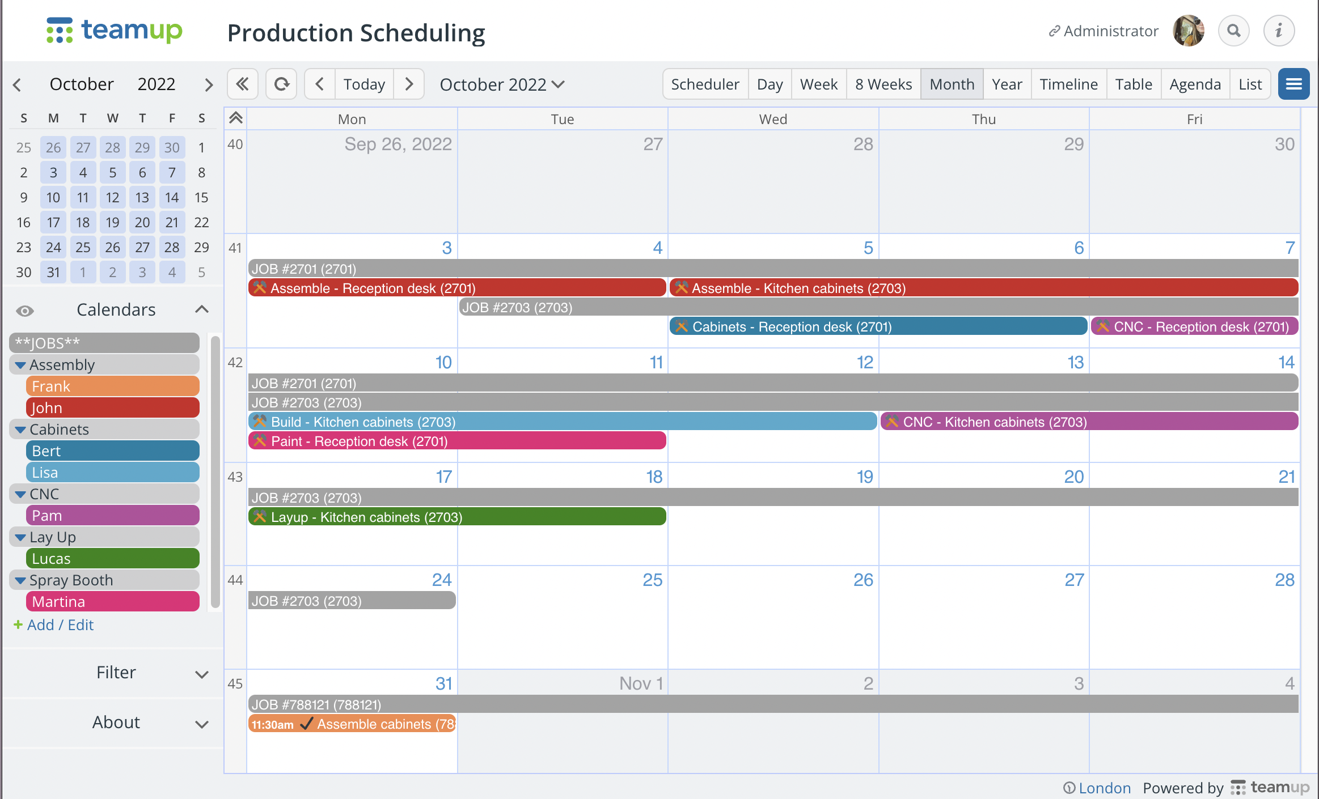This screenshot has height=799, width=1319.
Task: Click the Today button
Action: tap(363, 84)
